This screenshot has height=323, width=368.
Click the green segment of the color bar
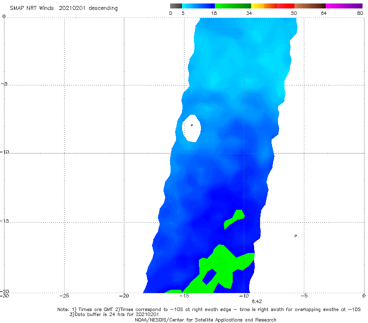click(233, 6)
